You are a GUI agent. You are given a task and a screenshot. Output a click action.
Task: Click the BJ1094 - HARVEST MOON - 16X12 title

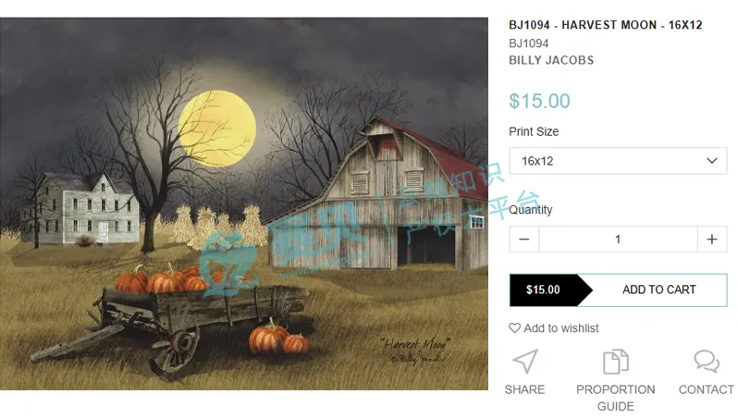click(606, 25)
